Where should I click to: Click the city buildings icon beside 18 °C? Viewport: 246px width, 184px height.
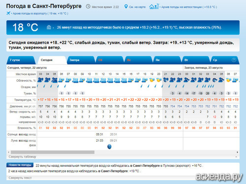[x=49, y=27]
